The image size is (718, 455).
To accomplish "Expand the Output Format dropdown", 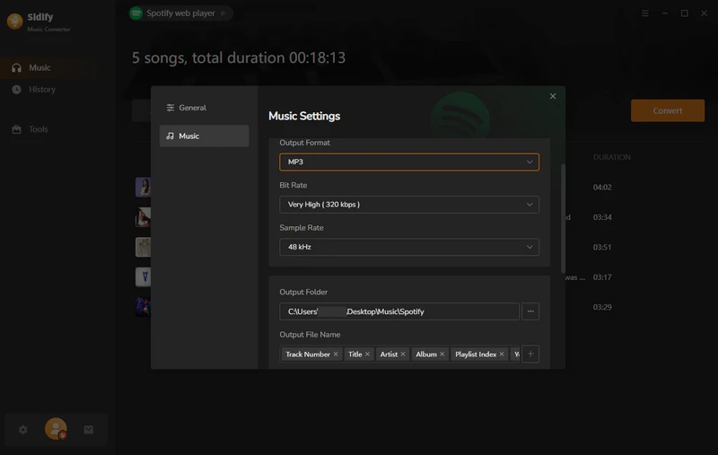I will pos(408,162).
